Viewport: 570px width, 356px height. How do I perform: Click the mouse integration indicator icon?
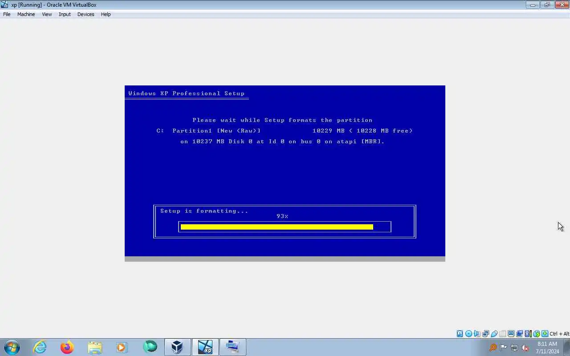(x=536, y=334)
